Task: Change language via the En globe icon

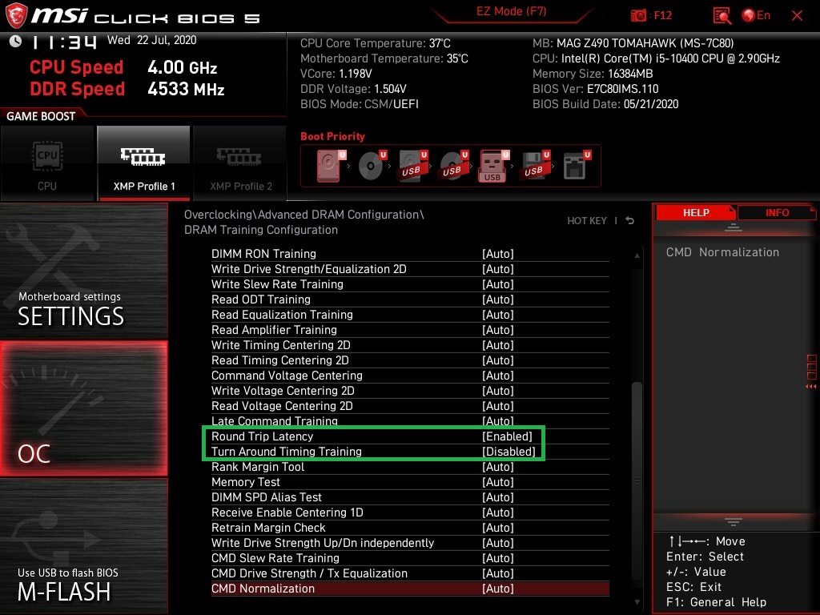Action: 756,16
